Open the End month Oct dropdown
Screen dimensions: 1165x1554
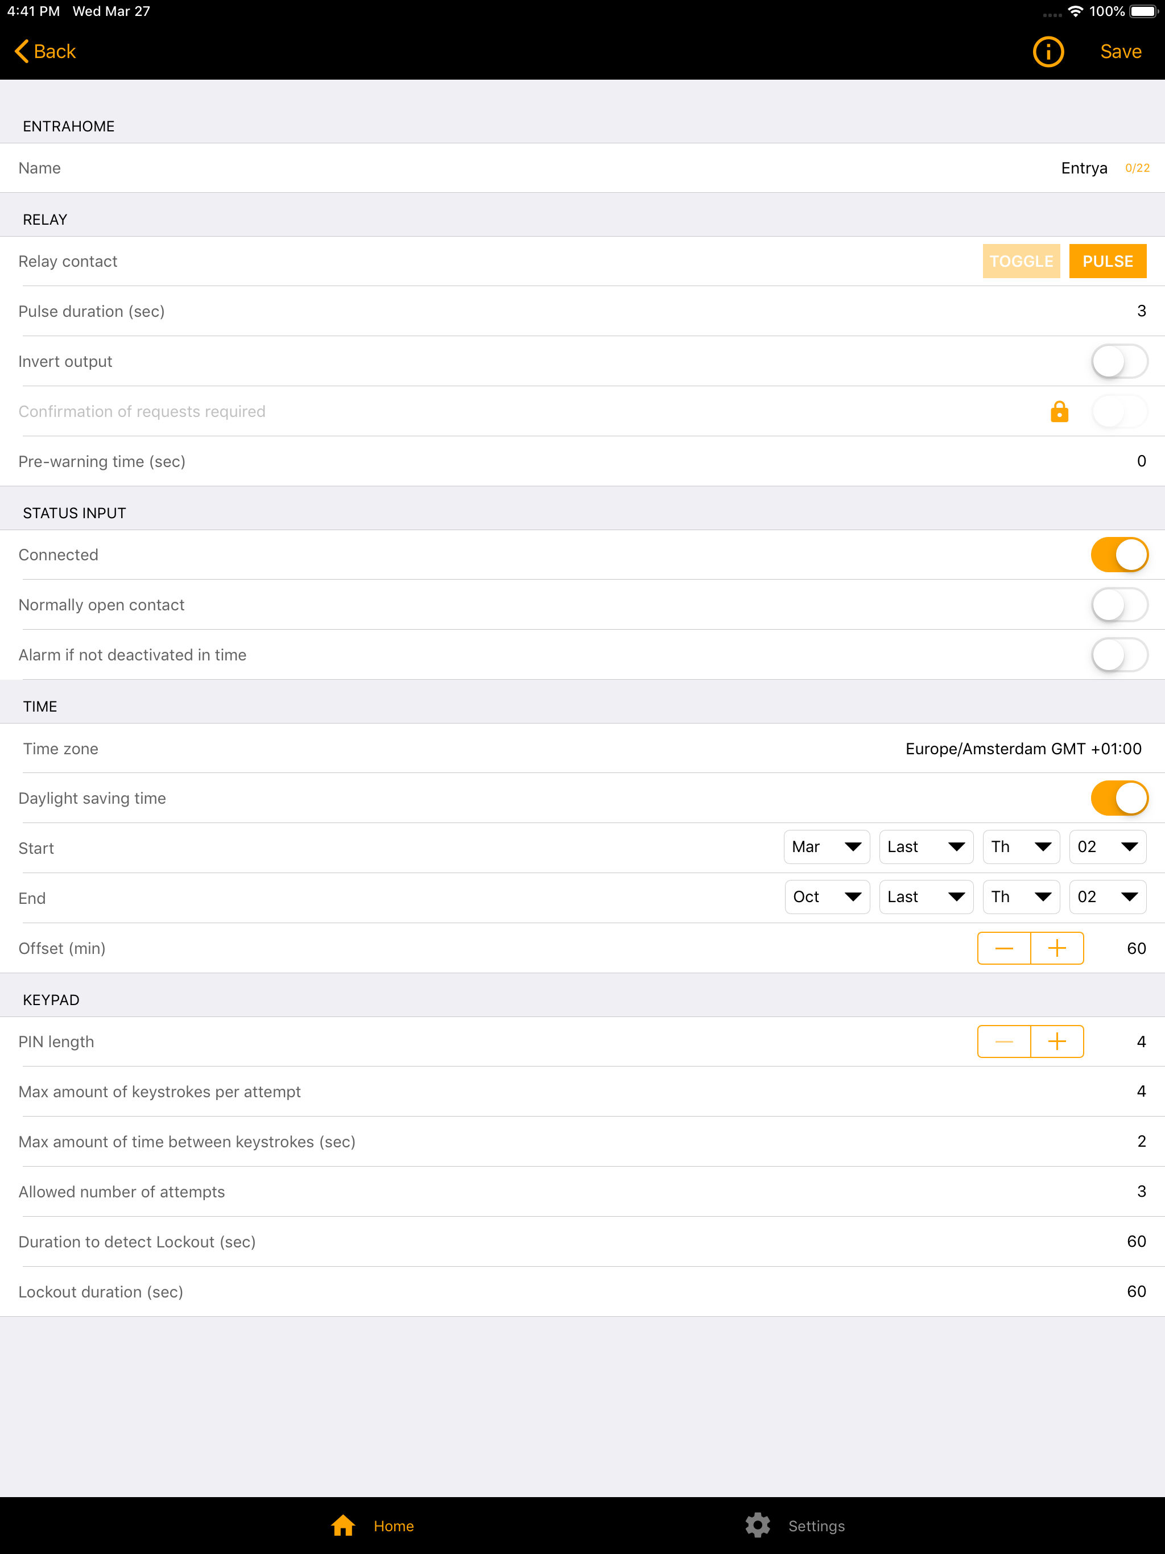tap(827, 896)
